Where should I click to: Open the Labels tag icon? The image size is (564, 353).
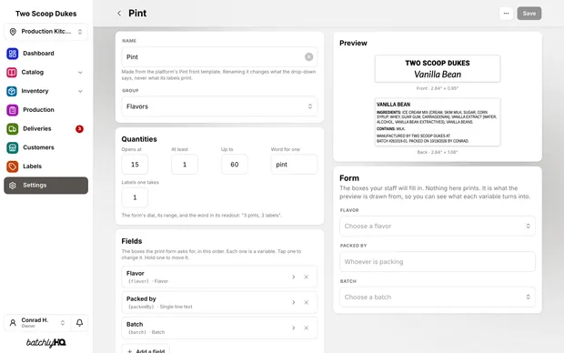tap(13, 166)
